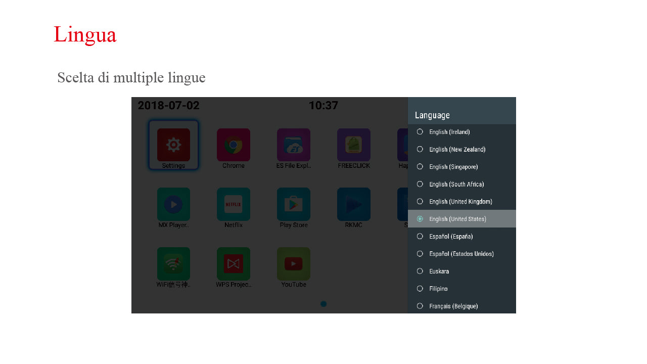Image resolution: width=647 pixels, height=364 pixels.
Task: Launch the YouTube app icon
Action: 293,264
